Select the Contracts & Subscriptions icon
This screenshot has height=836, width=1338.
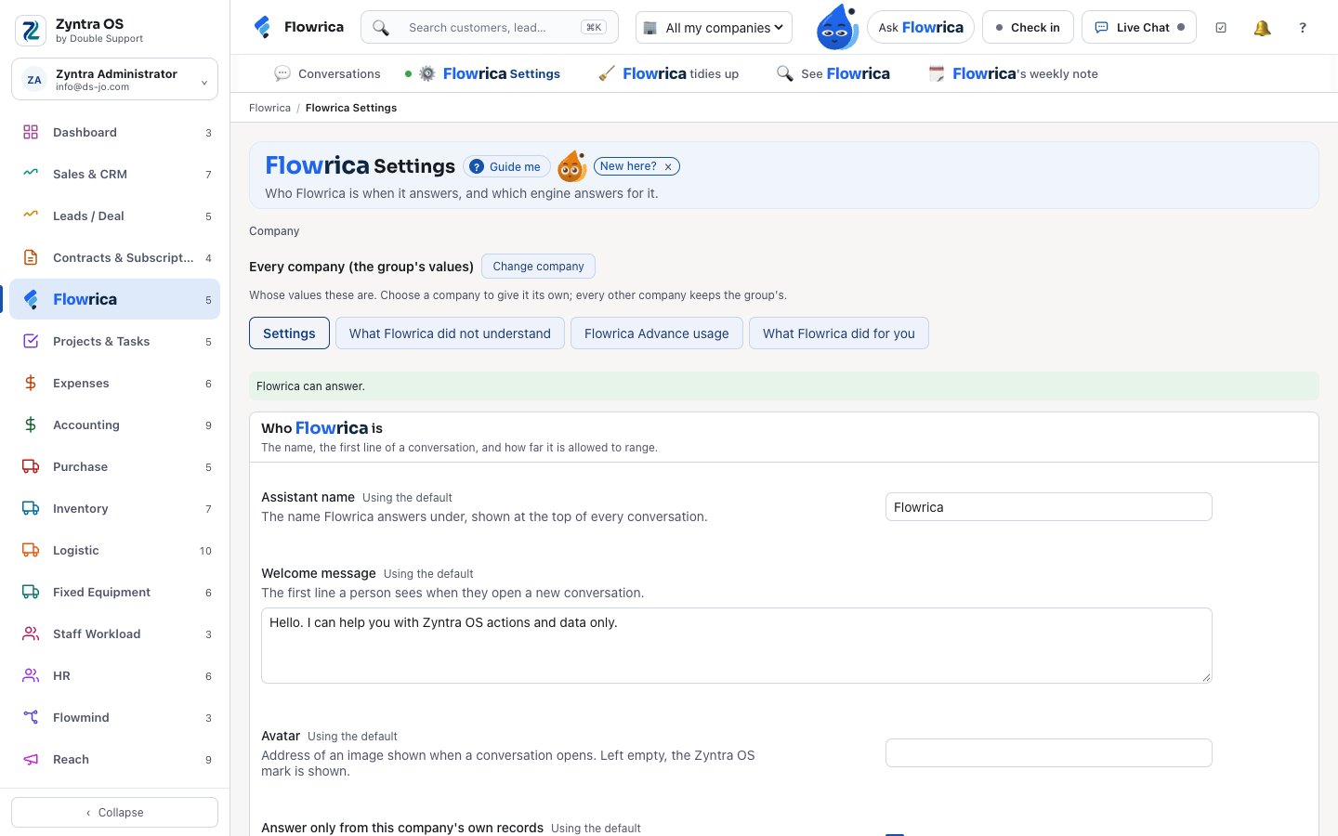click(x=31, y=257)
